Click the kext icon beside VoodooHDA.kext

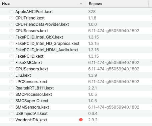click(x=11, y=120)
